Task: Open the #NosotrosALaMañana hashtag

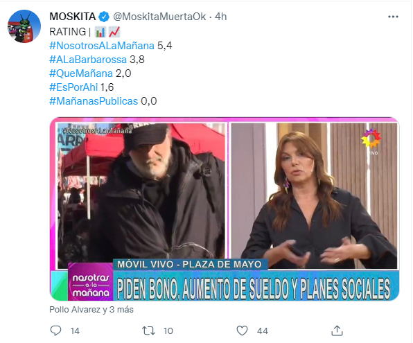Action: (x=102, y=46)
